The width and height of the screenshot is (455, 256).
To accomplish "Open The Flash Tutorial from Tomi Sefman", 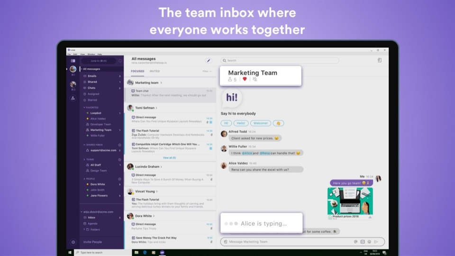I will tap(170, 134).
